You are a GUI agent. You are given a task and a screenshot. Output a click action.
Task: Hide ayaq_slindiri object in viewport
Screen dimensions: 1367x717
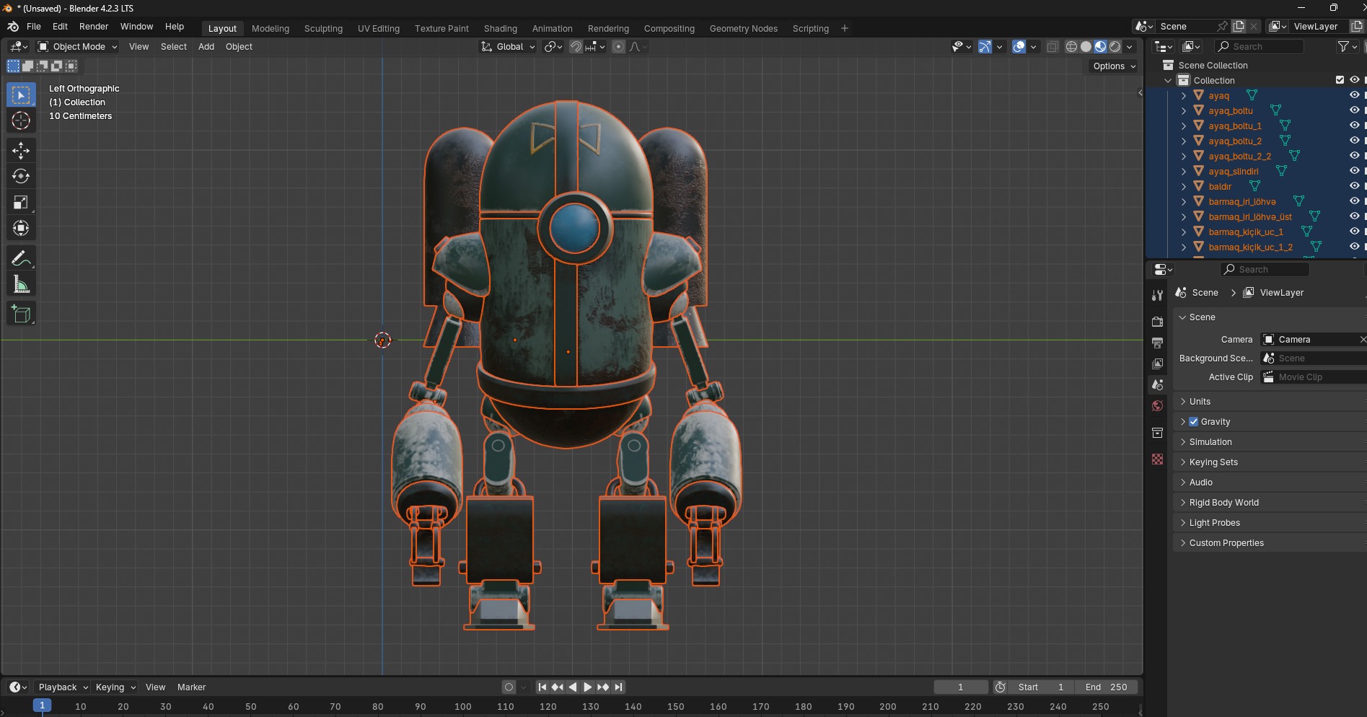[1354, 171]
